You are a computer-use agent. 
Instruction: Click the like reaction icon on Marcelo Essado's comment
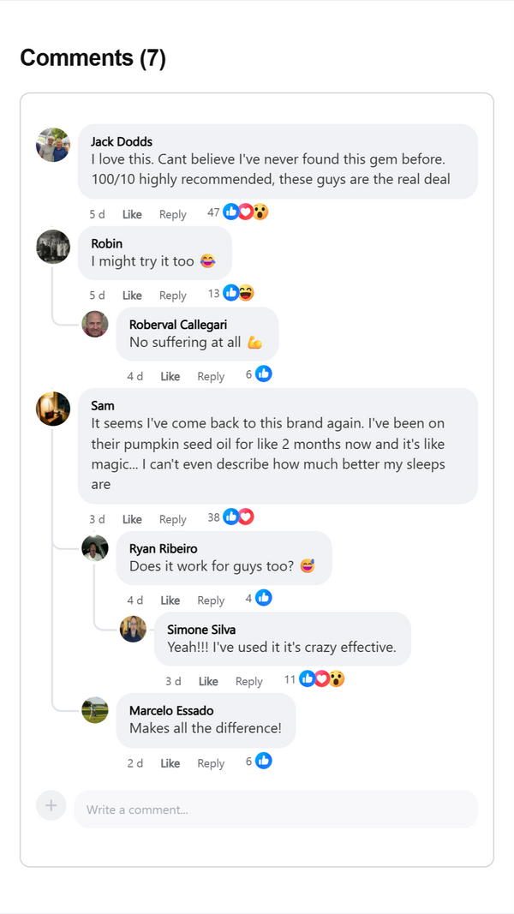click(264, 761)
